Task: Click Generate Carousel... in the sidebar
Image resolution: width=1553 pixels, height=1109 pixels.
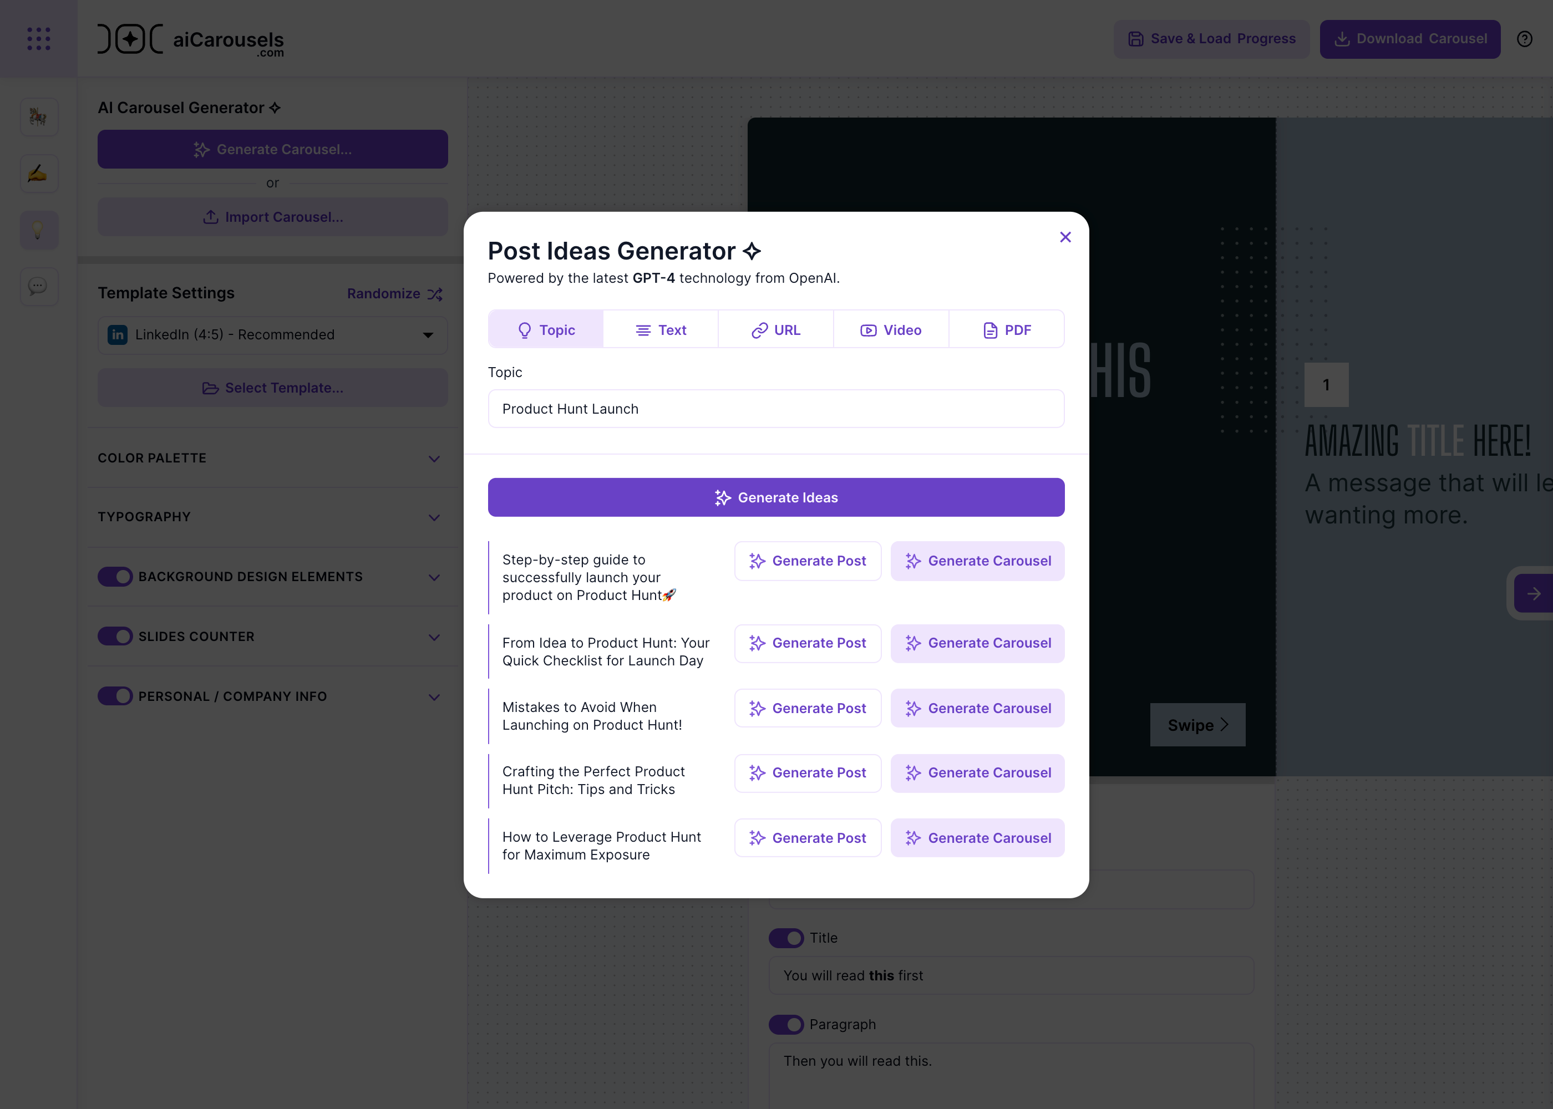Action: point(272,149)
